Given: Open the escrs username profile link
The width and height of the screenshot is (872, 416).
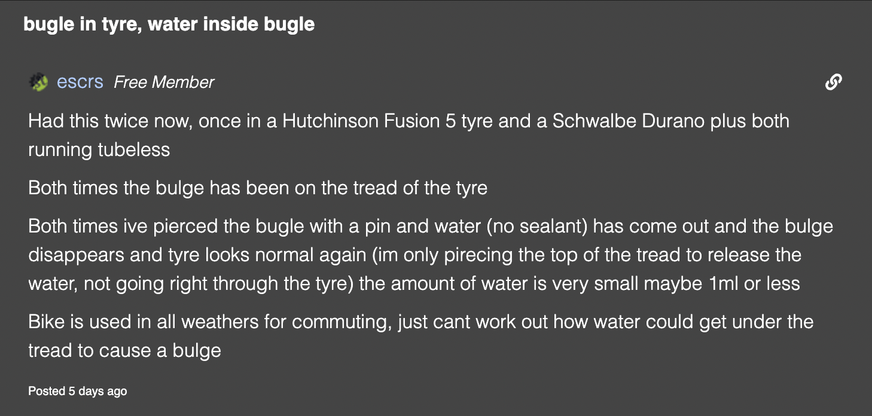Looking at the screenshot, I should coord(80,82).
